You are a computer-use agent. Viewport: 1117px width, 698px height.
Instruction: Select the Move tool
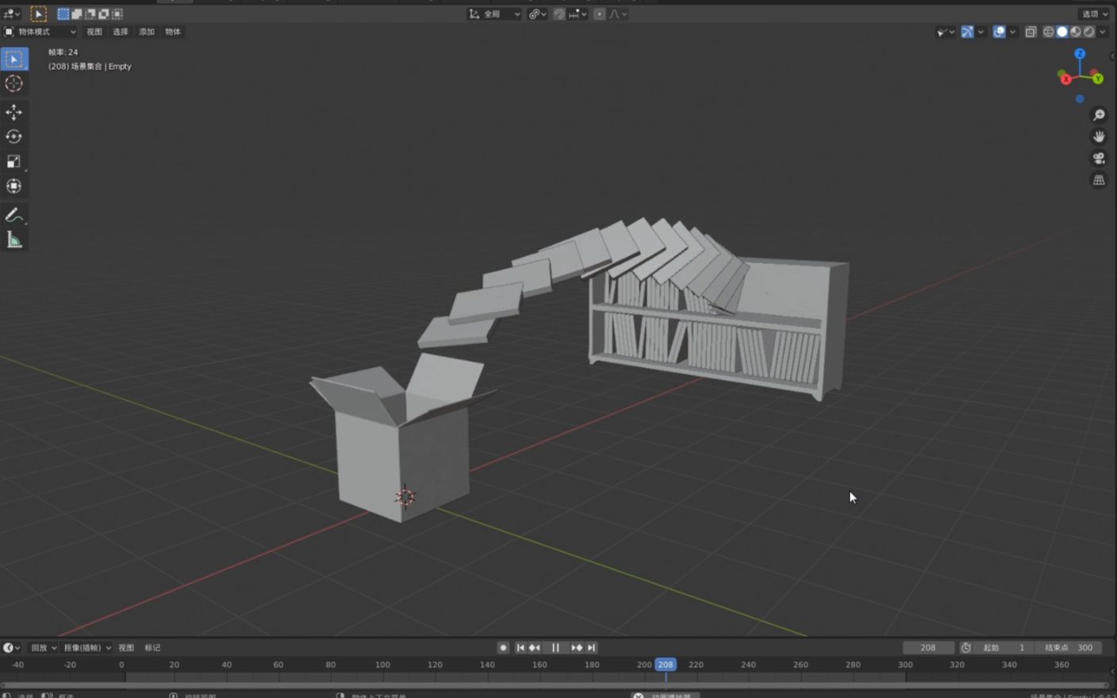(x=14, y=112)
